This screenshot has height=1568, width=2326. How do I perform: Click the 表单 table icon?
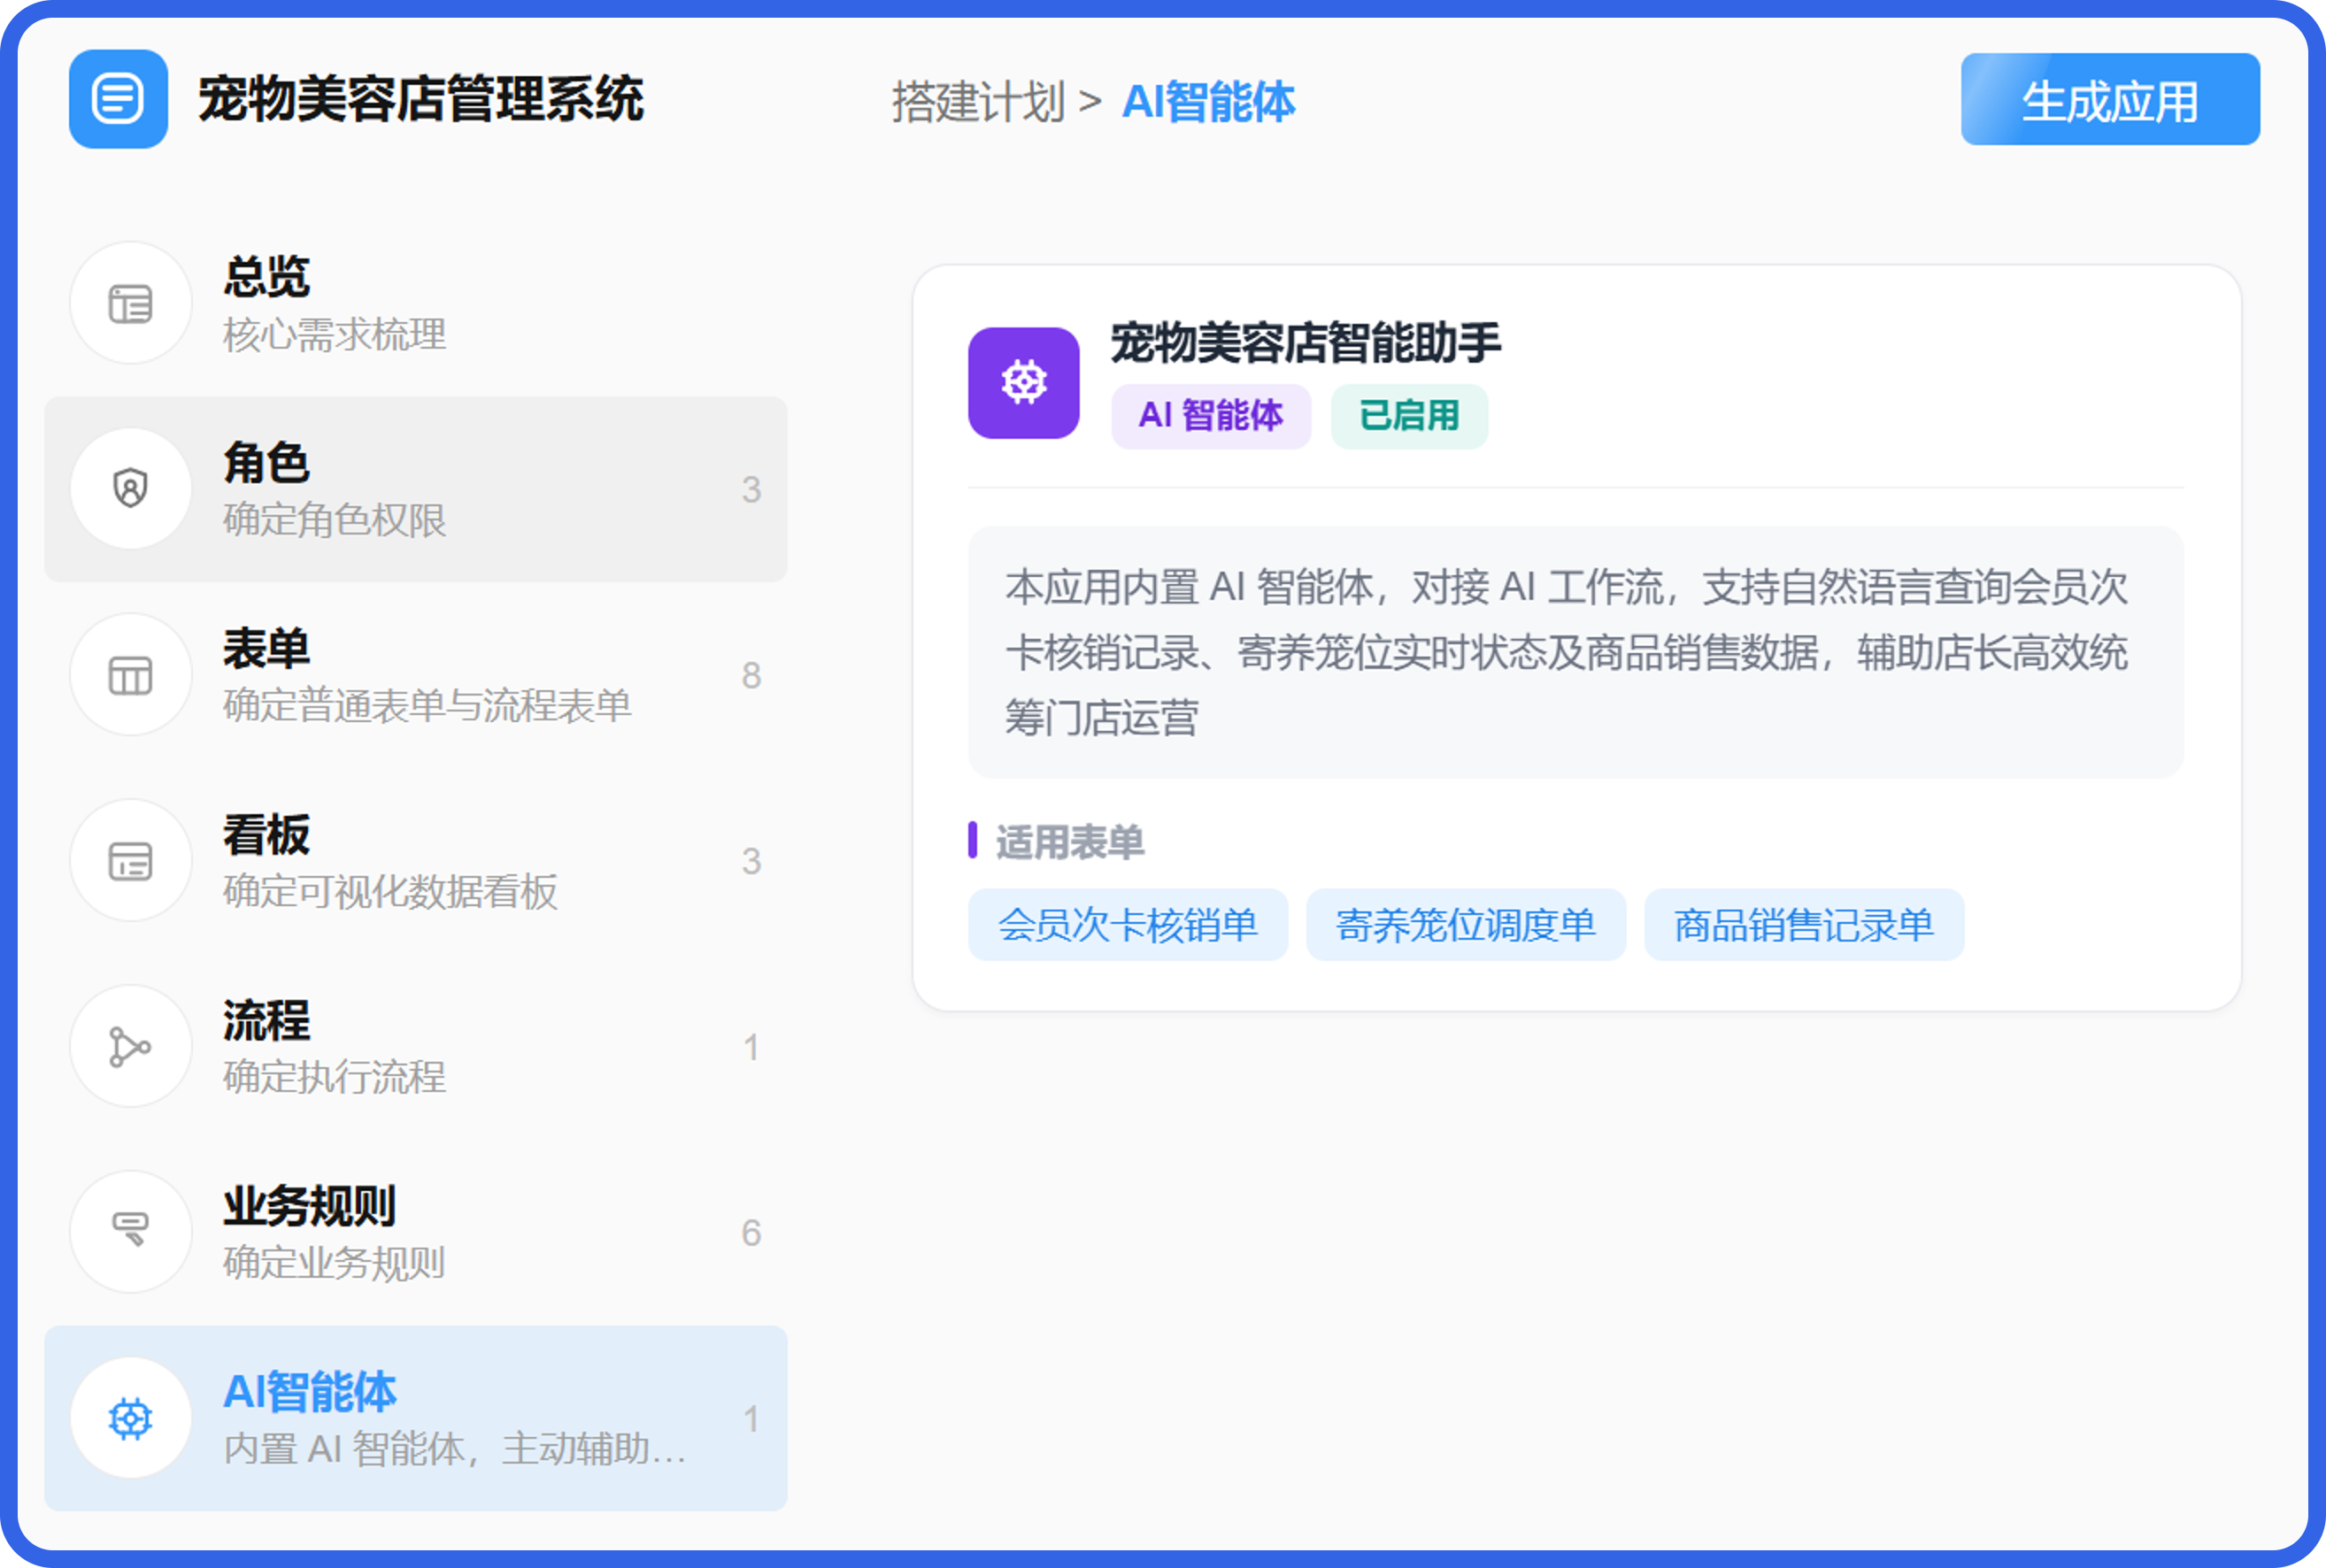tap(130, 676)
